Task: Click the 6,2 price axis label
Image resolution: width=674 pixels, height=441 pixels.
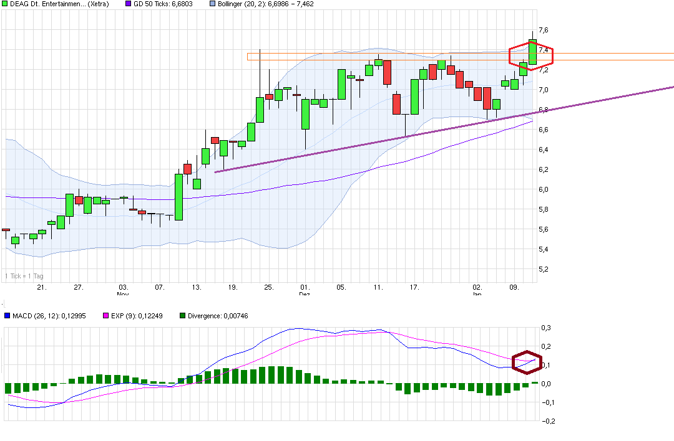Action: pos(544,170)
